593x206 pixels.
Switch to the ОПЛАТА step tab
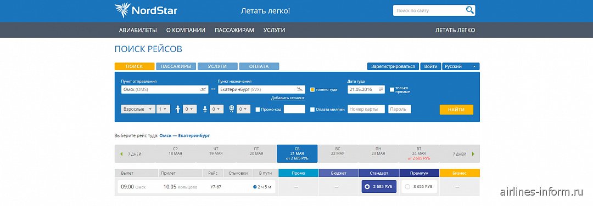point(259,66)
